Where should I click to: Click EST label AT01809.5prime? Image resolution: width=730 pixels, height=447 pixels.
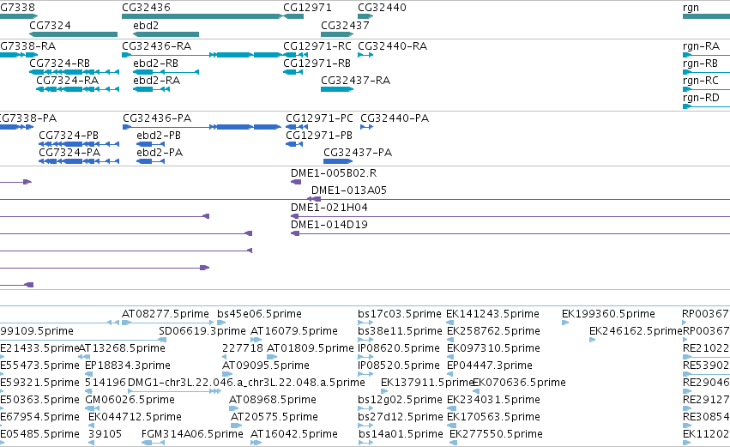310,348
